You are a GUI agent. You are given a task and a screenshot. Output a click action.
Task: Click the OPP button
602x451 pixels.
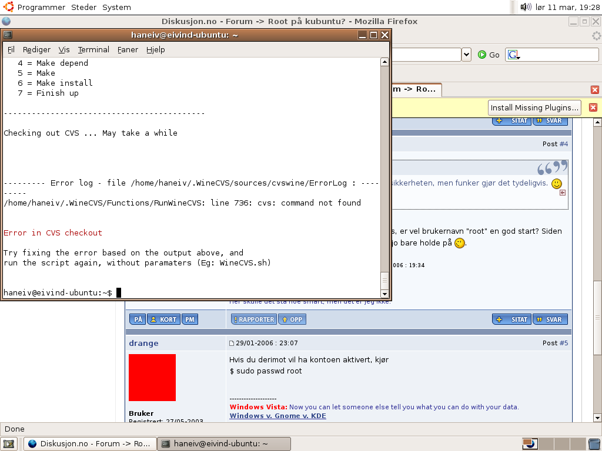point(292,319)
